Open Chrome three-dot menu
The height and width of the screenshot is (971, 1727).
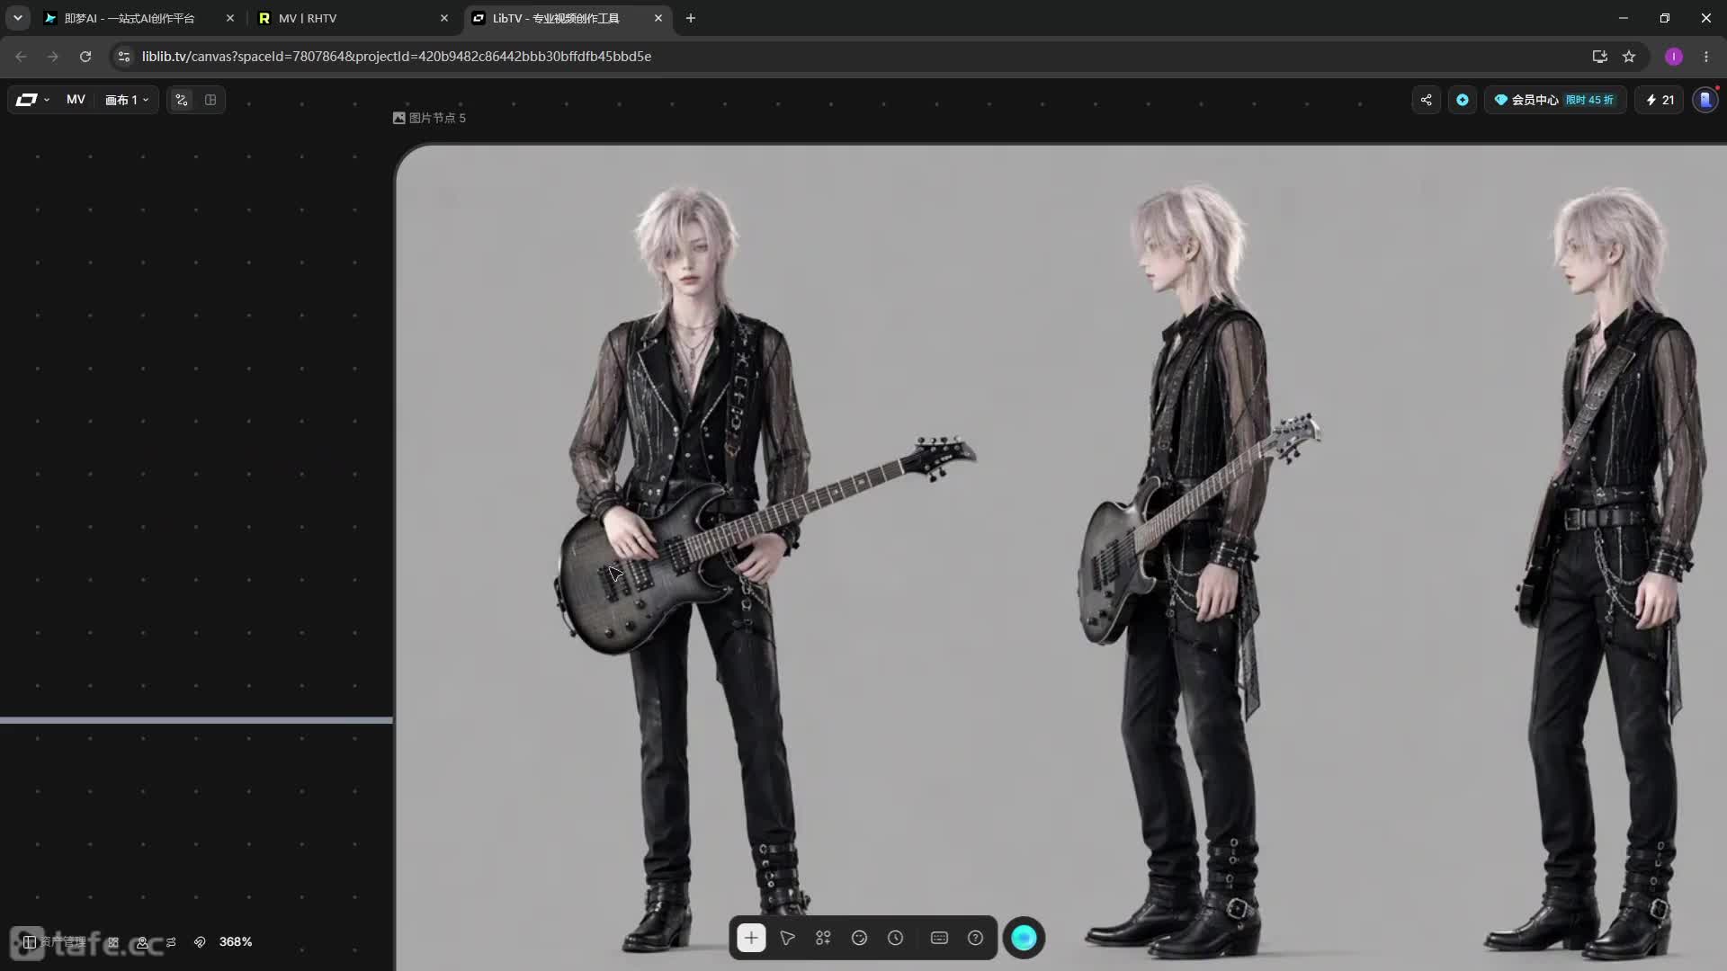(x=1705, y=56)
